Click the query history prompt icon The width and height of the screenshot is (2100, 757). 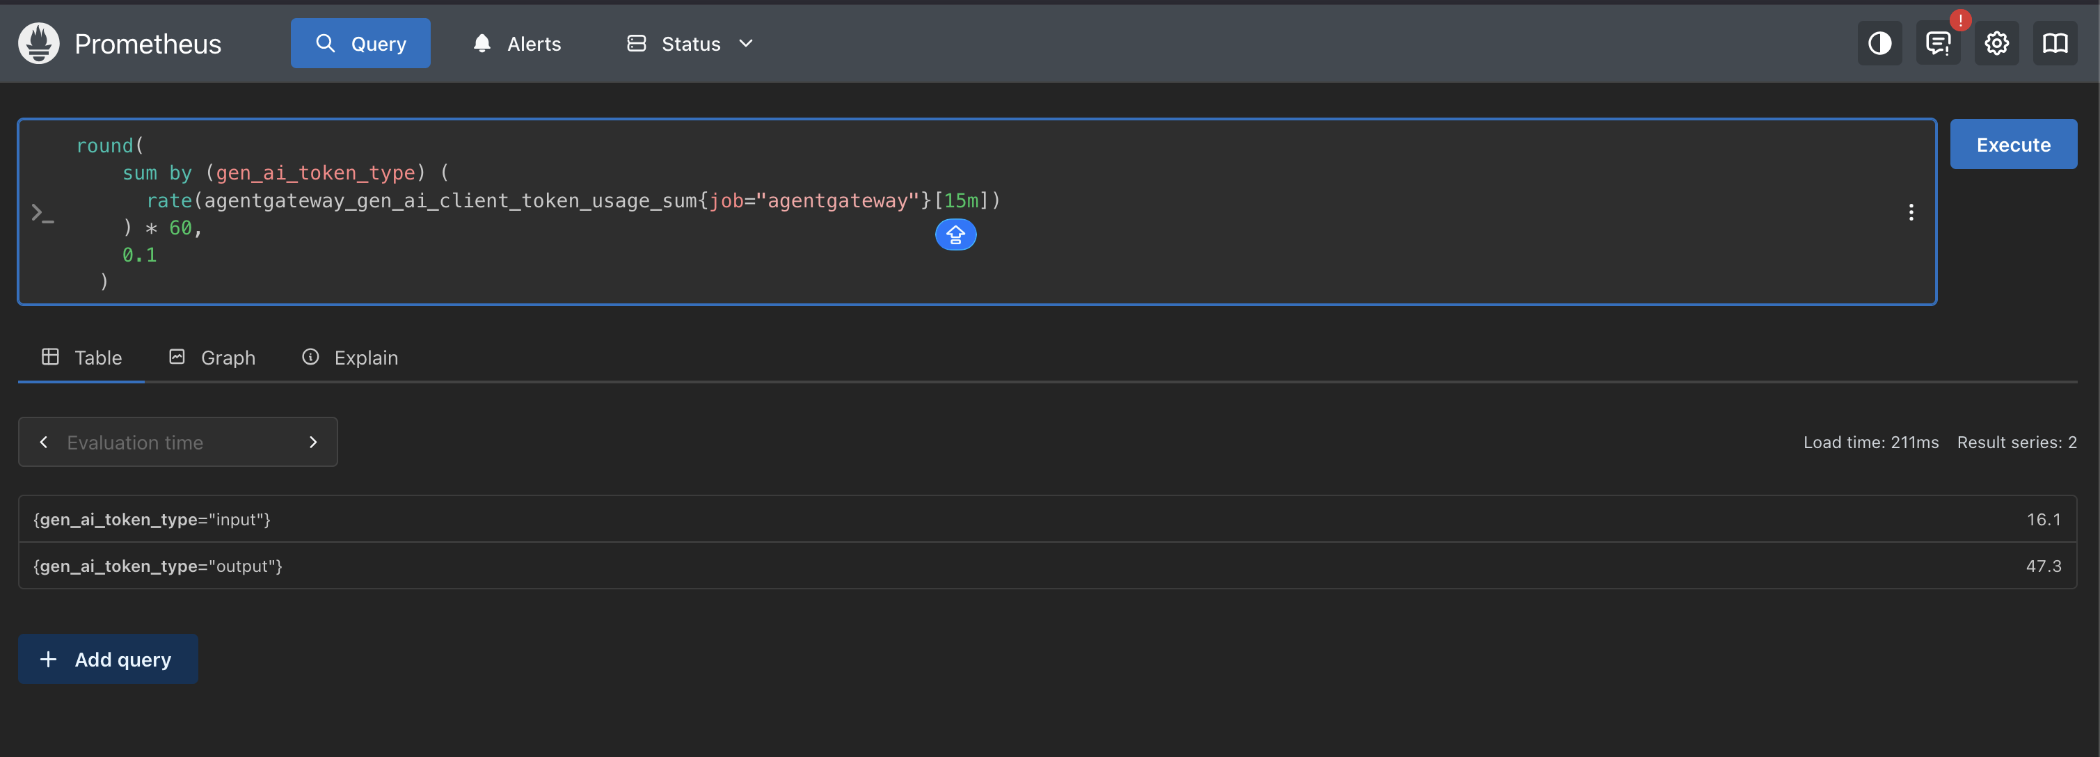click(42, 214)
